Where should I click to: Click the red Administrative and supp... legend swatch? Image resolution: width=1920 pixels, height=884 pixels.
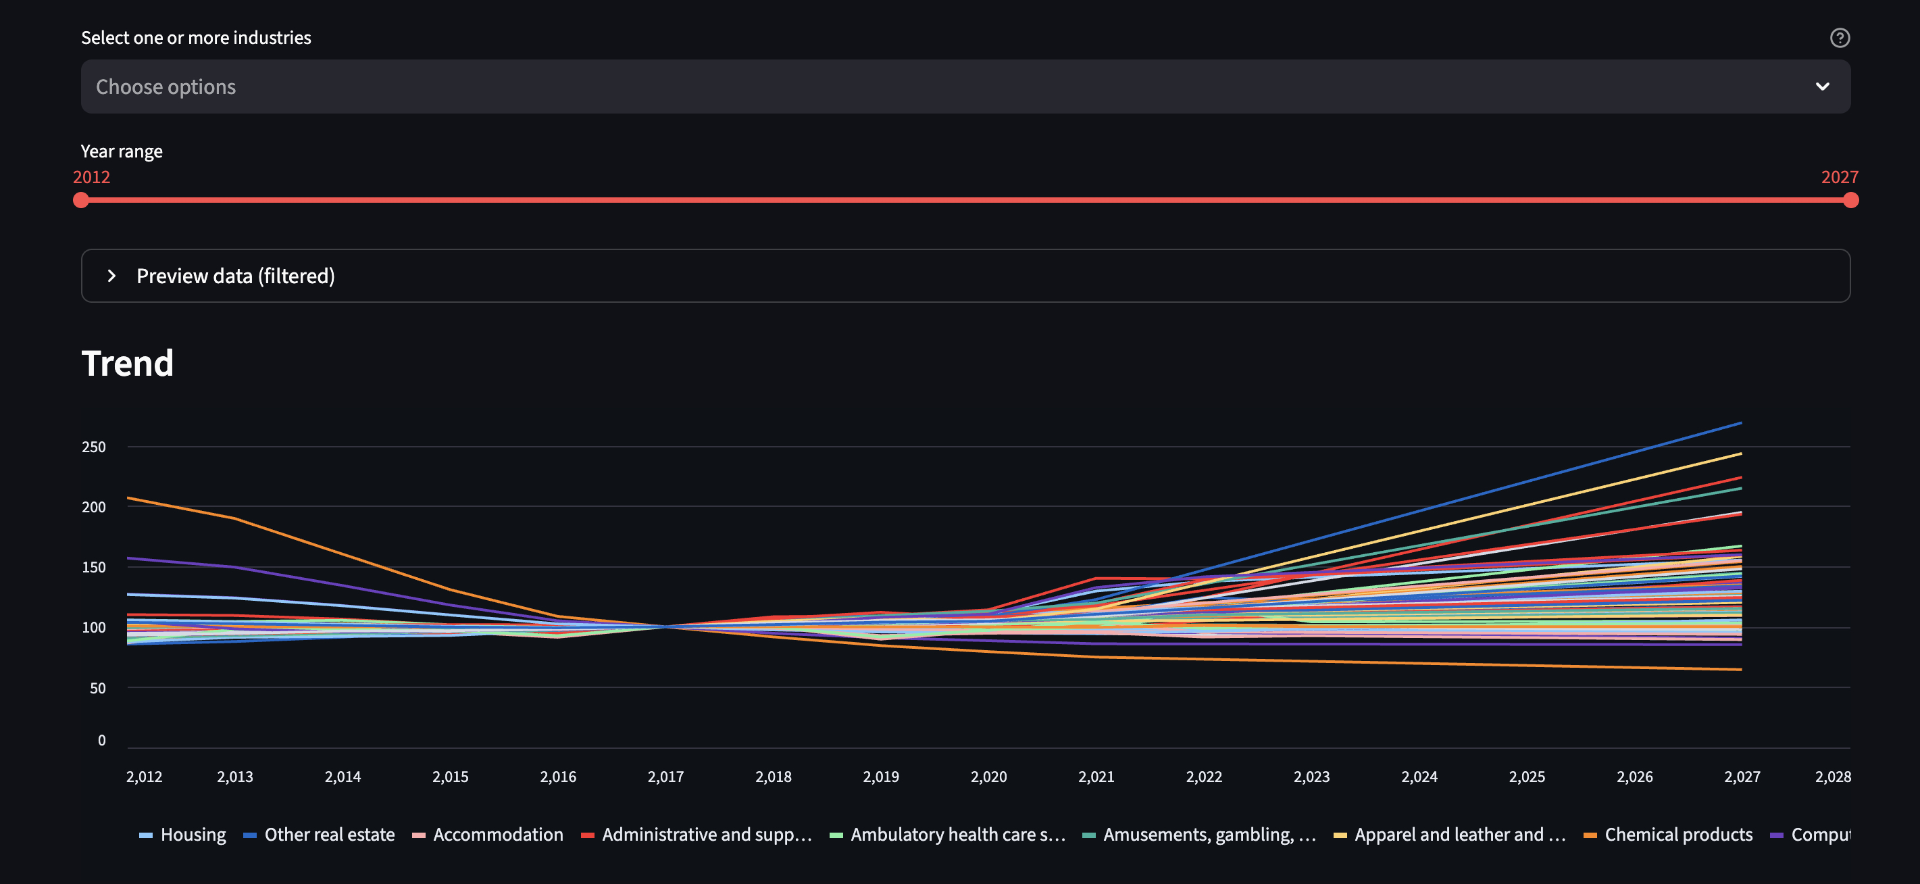point(587,835)
